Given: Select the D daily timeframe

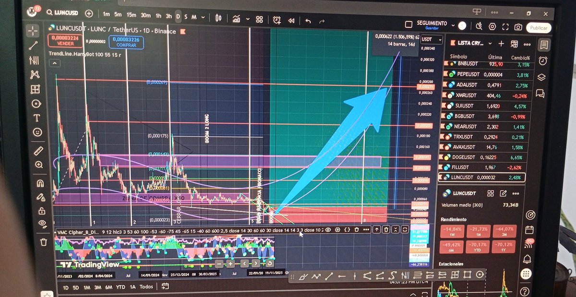Looking at the screenshot, I should 178,16.
